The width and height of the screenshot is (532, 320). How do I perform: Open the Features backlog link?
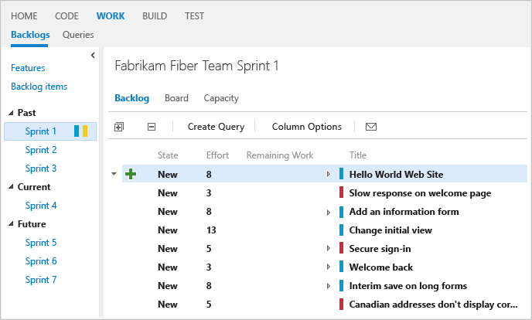coord(28,68)
